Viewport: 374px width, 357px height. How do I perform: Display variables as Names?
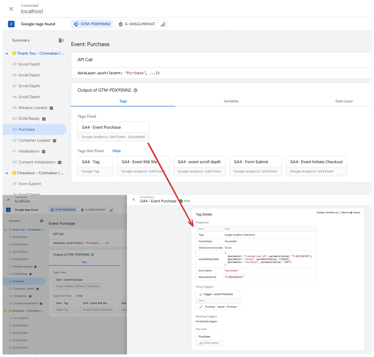[x=340, y=213]
